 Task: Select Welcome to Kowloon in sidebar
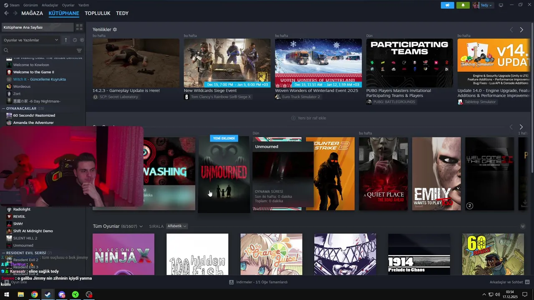point(31,65)
